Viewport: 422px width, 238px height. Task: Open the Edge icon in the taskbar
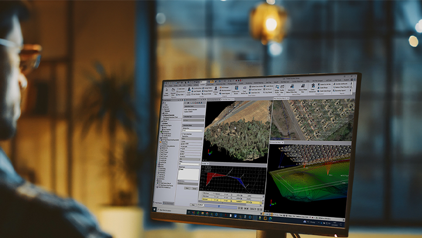coord(270,219)
